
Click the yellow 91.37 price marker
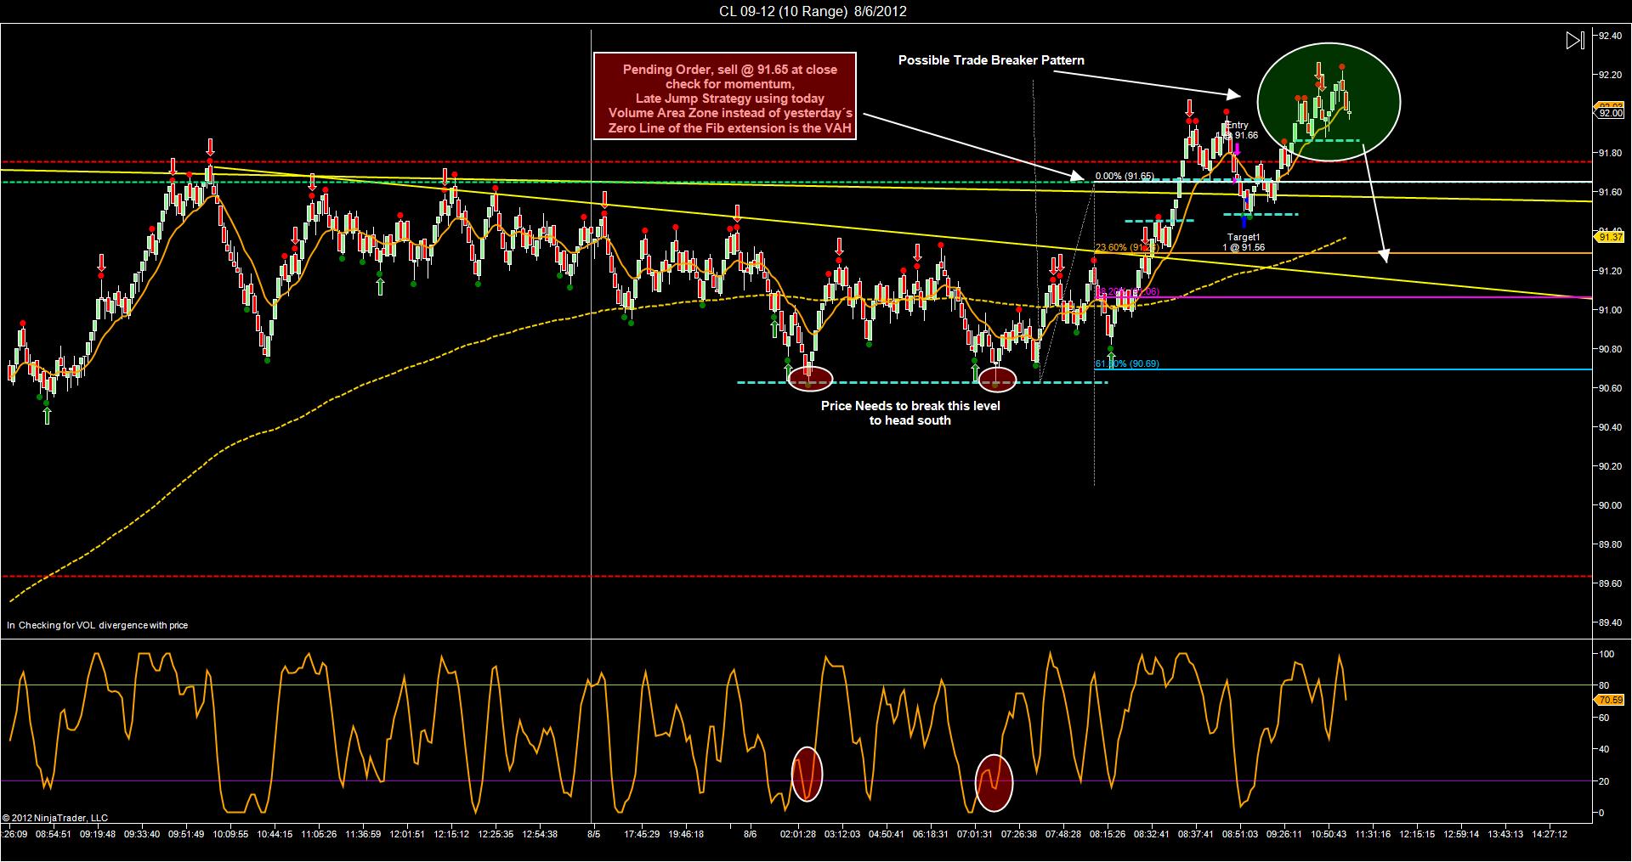coord(1611,238)
